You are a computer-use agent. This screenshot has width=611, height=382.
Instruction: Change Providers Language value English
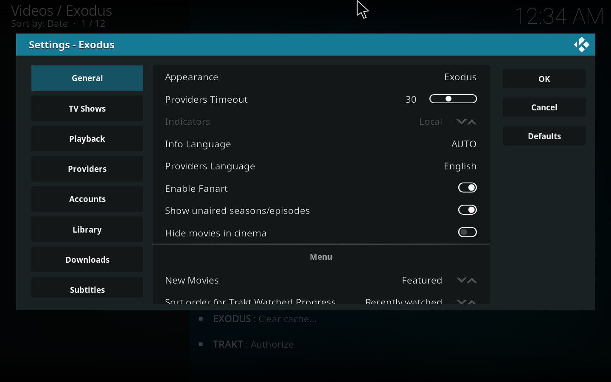coord(460,166)
